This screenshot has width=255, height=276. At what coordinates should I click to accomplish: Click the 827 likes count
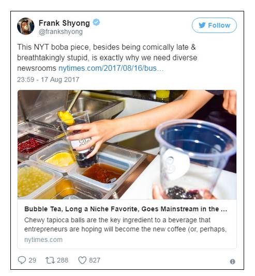[x=95, y=260]
